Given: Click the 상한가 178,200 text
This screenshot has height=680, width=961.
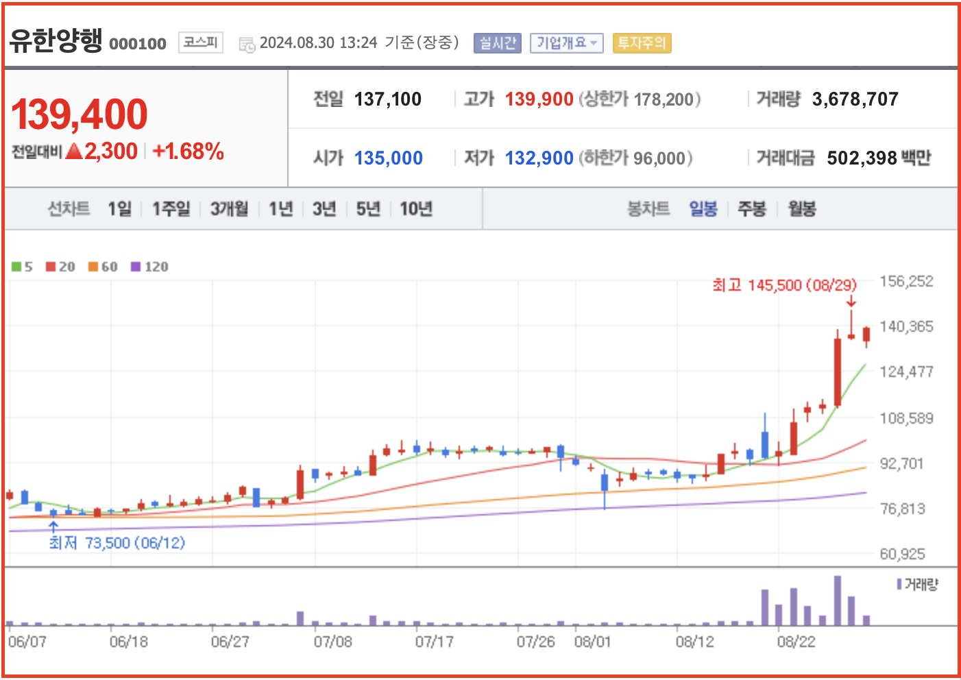Looking at the screenshot, I should click(x=640, y=99).
